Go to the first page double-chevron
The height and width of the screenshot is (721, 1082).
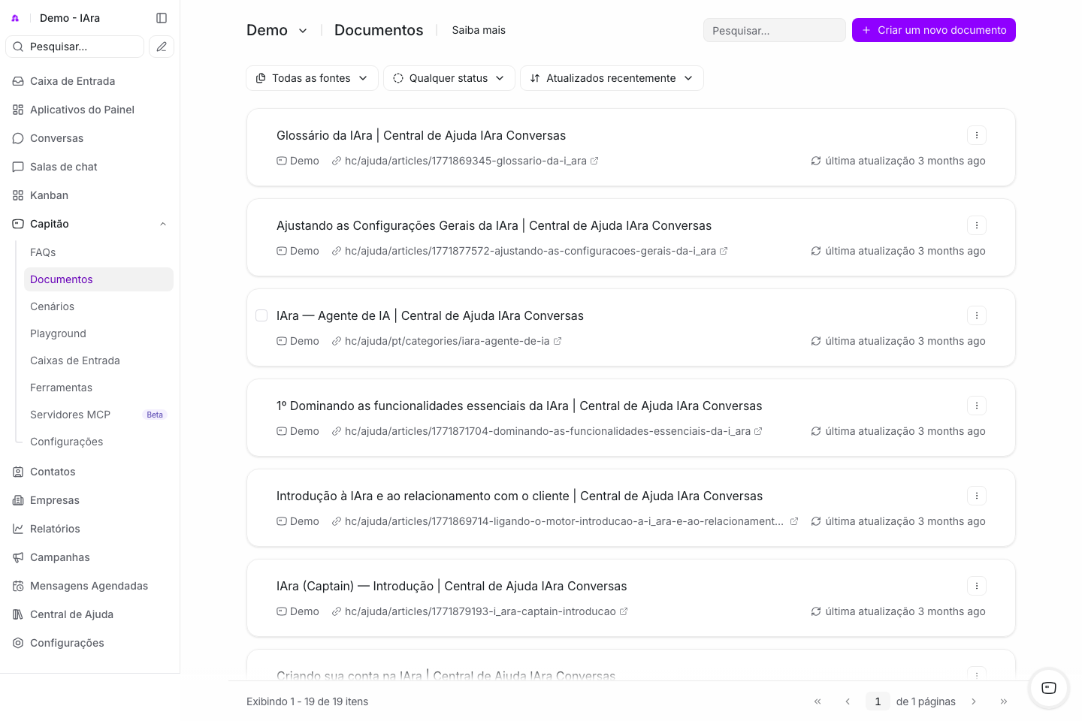(818, 701)
